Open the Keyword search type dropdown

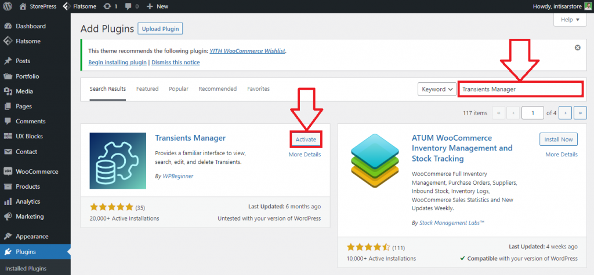(437, 89)
